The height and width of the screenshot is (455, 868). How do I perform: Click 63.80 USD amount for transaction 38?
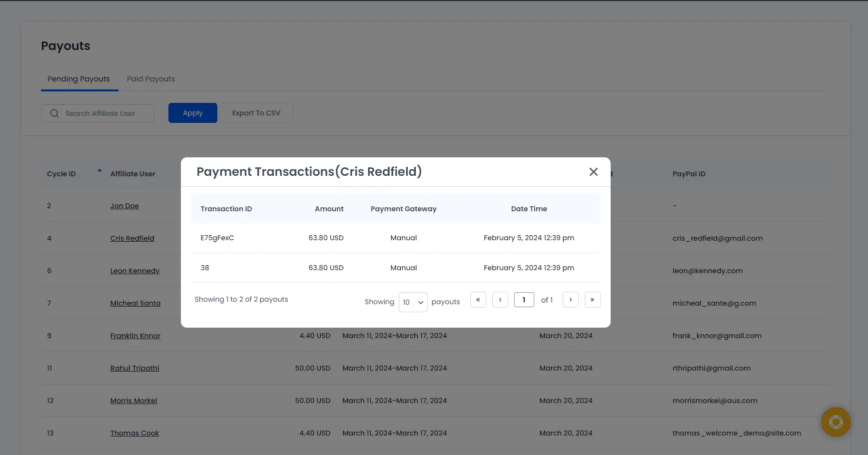click(326, 268)
